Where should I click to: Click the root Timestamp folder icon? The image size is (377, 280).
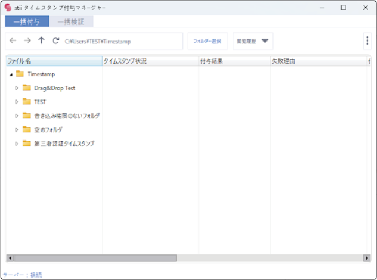coord(20,74)
